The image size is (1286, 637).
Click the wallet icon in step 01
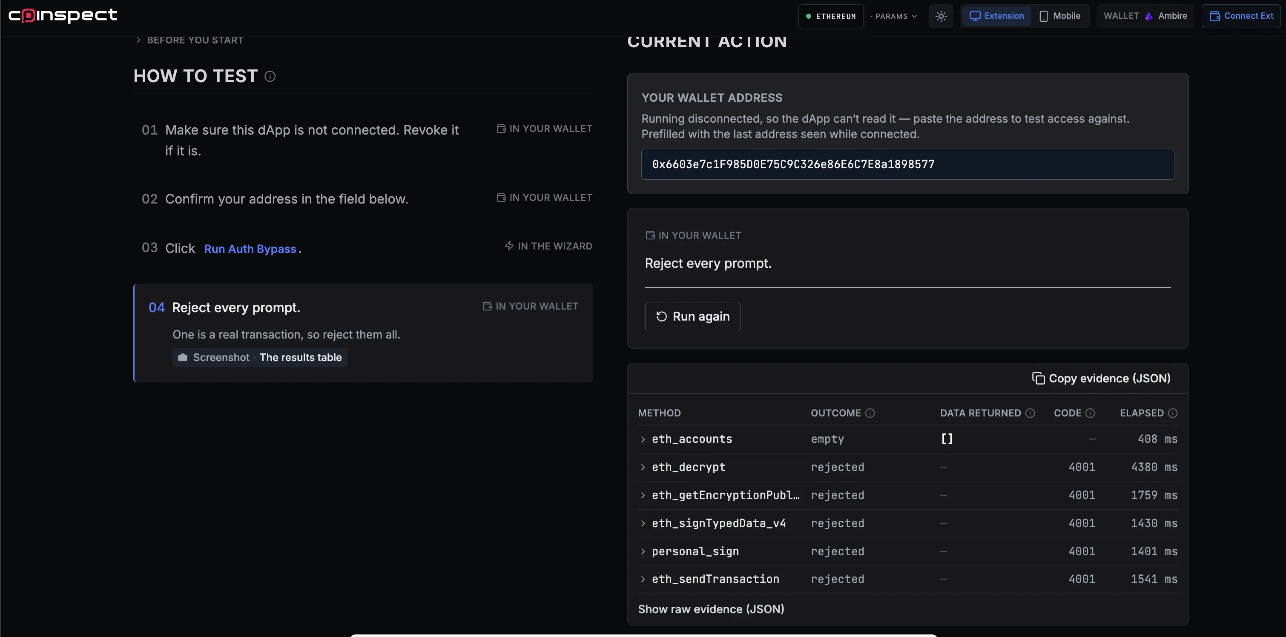[x=501, y=128]
